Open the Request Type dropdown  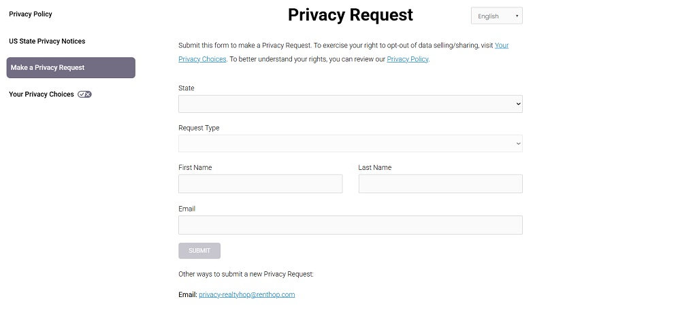[x=350, y=143]
